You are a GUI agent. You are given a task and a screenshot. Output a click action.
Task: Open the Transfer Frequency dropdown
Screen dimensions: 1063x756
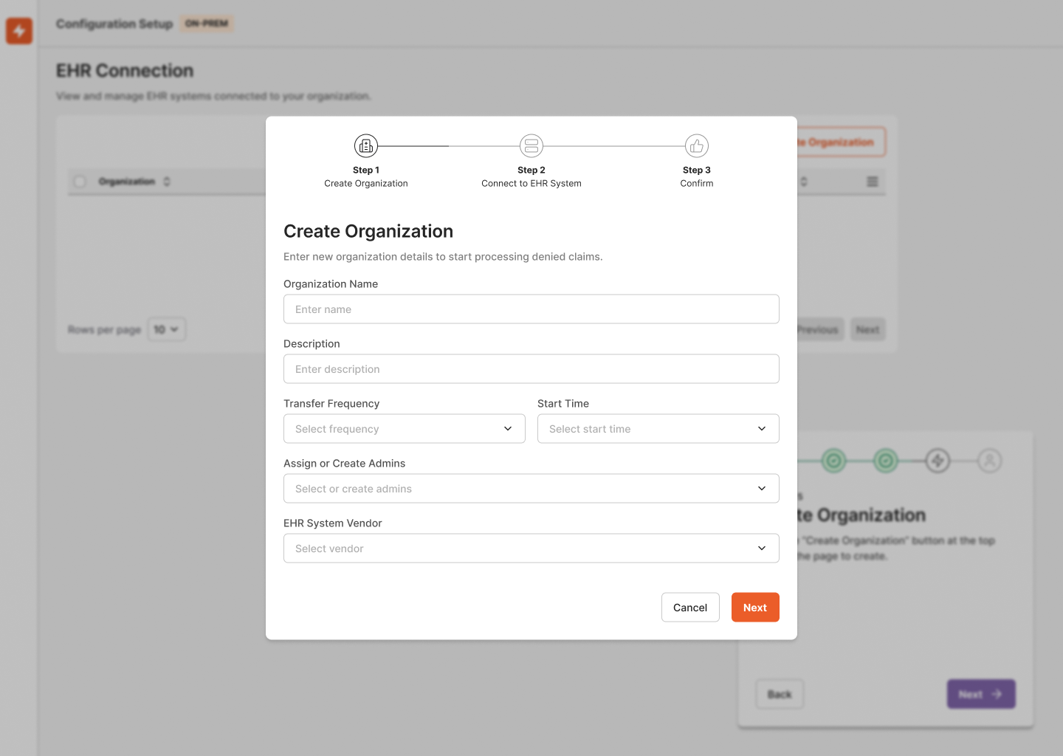(x=404, y=428)
